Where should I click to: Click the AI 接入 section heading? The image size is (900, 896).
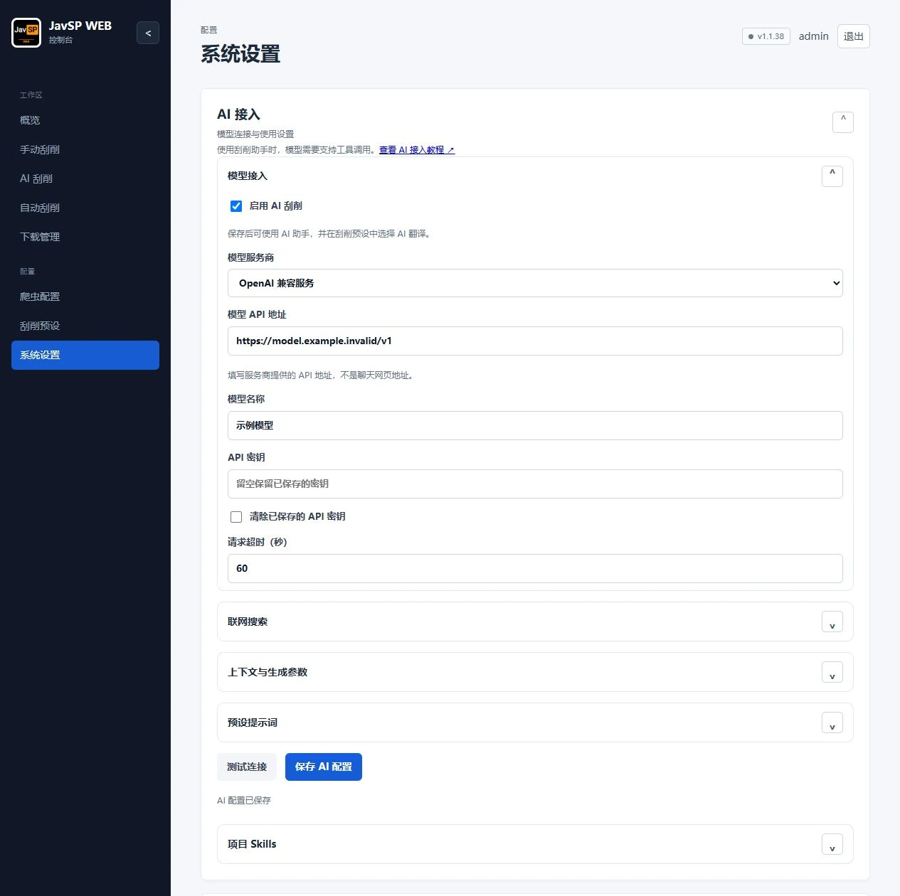pos(238,114)
